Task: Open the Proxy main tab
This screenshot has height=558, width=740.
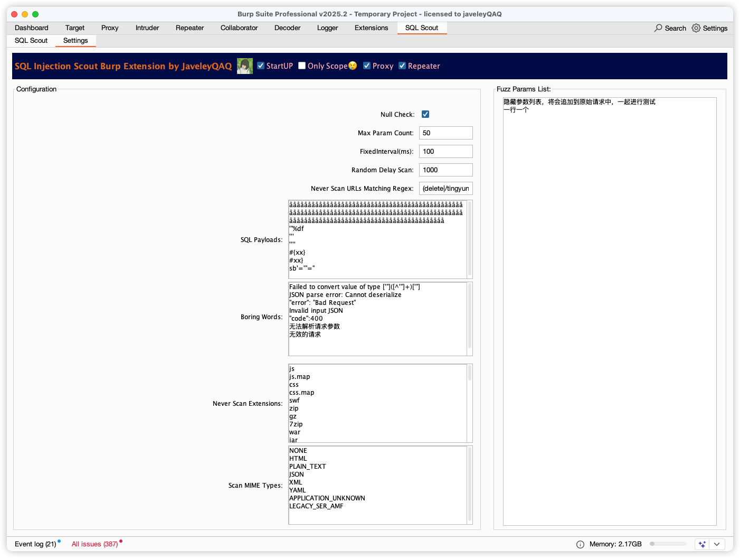Action: coord(110,28)
